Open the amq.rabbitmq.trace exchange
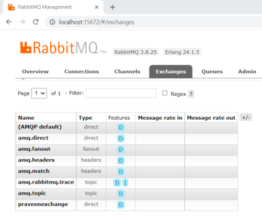This screenshot has height=216, width=262. (46, 182)
